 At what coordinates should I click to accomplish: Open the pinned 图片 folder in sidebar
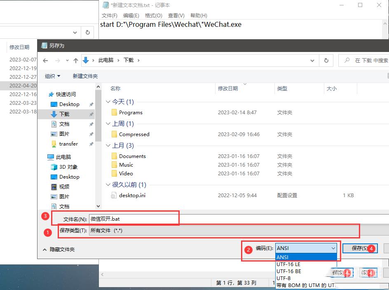[69, 134]
